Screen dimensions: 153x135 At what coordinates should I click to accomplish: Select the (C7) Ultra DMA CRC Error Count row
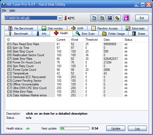coord(71,88)
